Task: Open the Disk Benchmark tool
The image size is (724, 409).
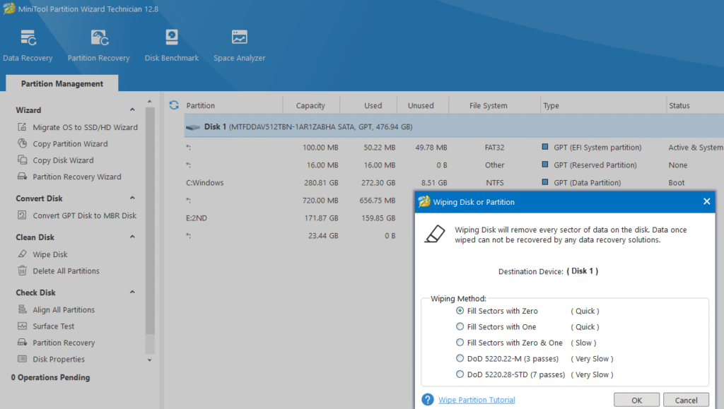Action: point(172,45)
